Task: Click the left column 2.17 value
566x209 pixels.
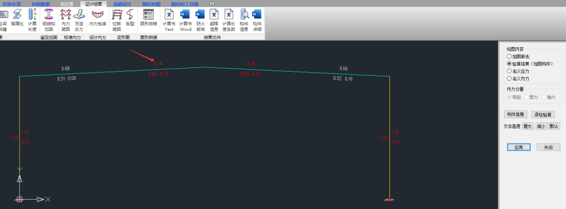Action: pos(25,142)
